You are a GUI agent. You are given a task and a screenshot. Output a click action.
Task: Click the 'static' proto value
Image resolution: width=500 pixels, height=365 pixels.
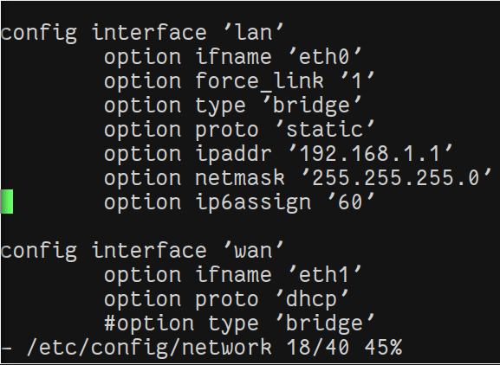click(325, 129)
